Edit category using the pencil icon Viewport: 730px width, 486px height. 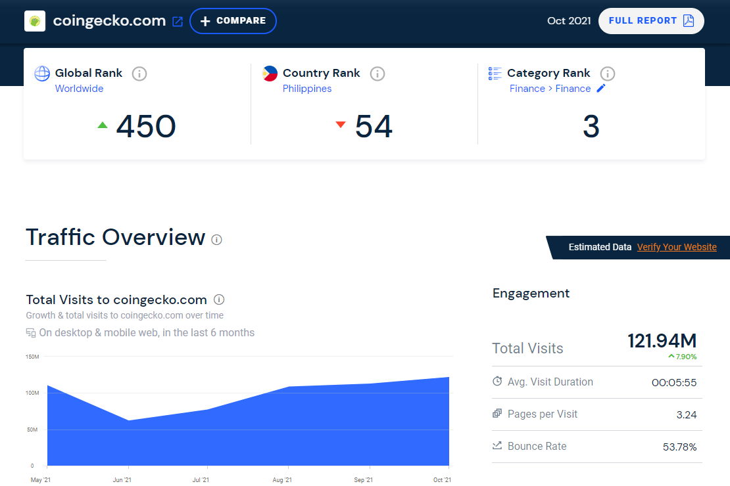coord(600,89)
